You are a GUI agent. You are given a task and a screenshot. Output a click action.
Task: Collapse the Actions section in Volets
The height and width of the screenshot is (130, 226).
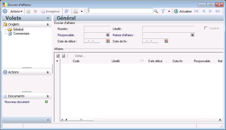pos(48,72)
